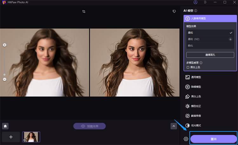The width and height of the screenshot is (238, 145).
Task: Collapse the thumbnail strip with chevron button
Action: pyautogui.click(x=174, y=126)
